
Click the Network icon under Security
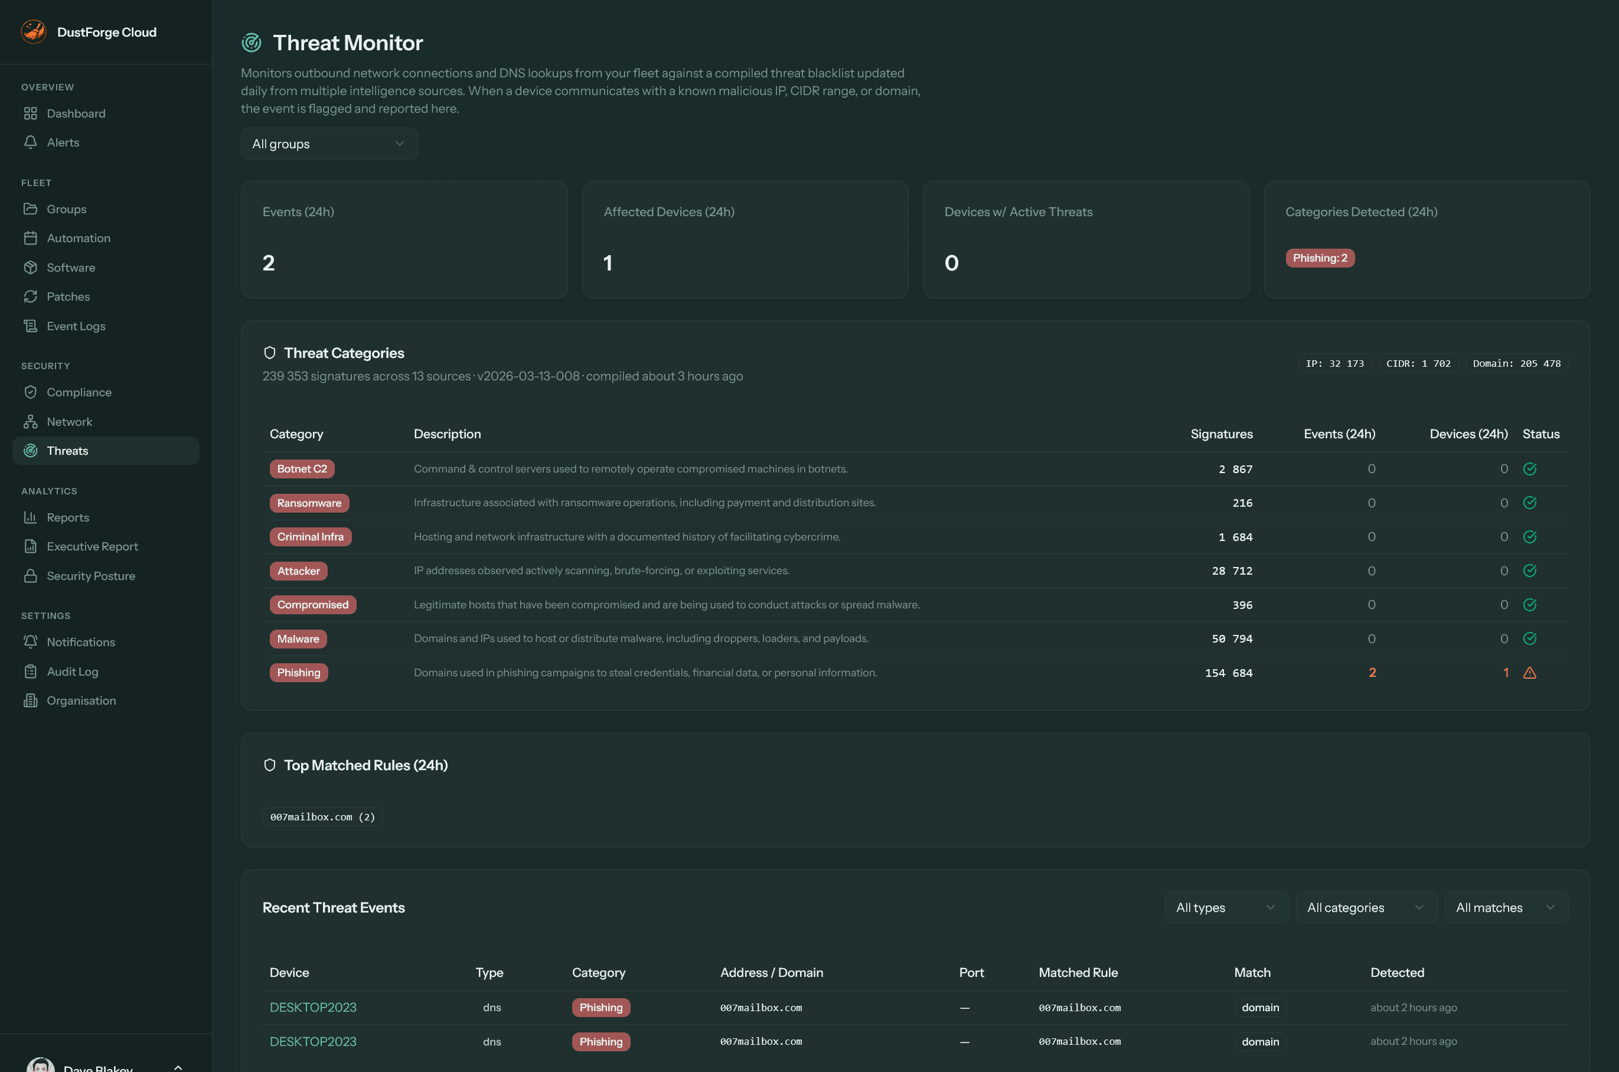click(x=31, y=421)
